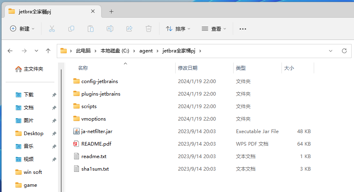Screen dimensions: 354x192
Task: Click the scripts folder icon
Action: [77, 106]
